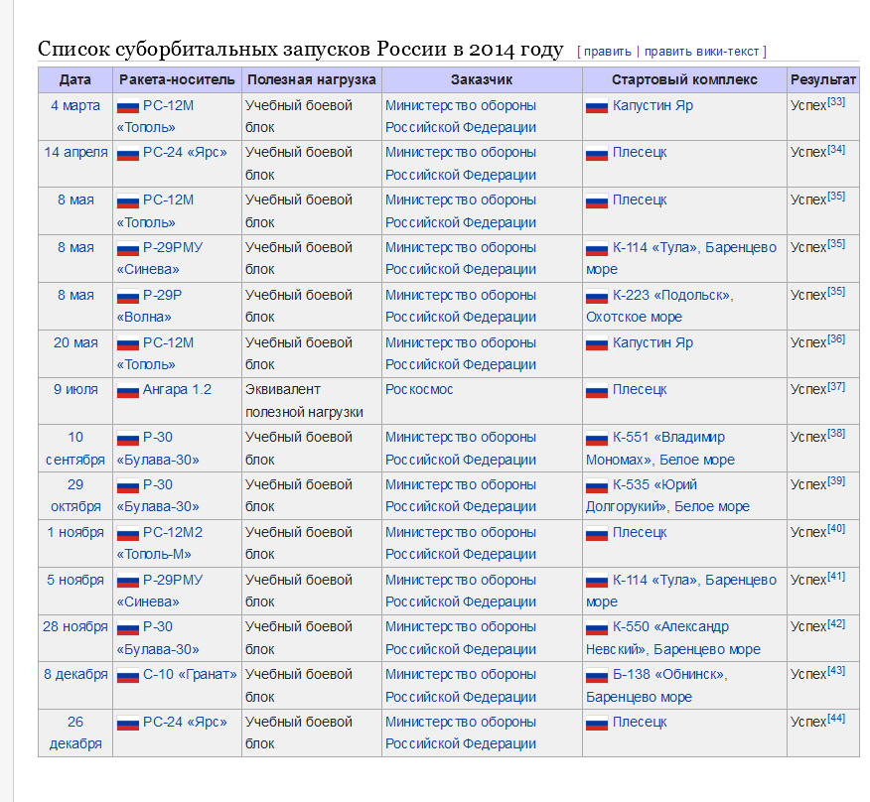This screenshot has height=802, width=870.
Task: Open the «править вики-текст» link
Action: (x=702, y=52)
